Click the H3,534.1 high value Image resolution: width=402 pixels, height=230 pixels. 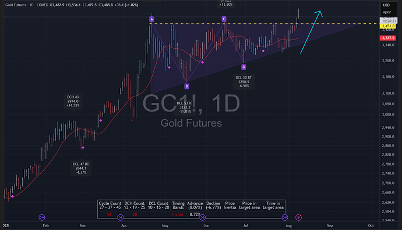click(x=73, y=5)
